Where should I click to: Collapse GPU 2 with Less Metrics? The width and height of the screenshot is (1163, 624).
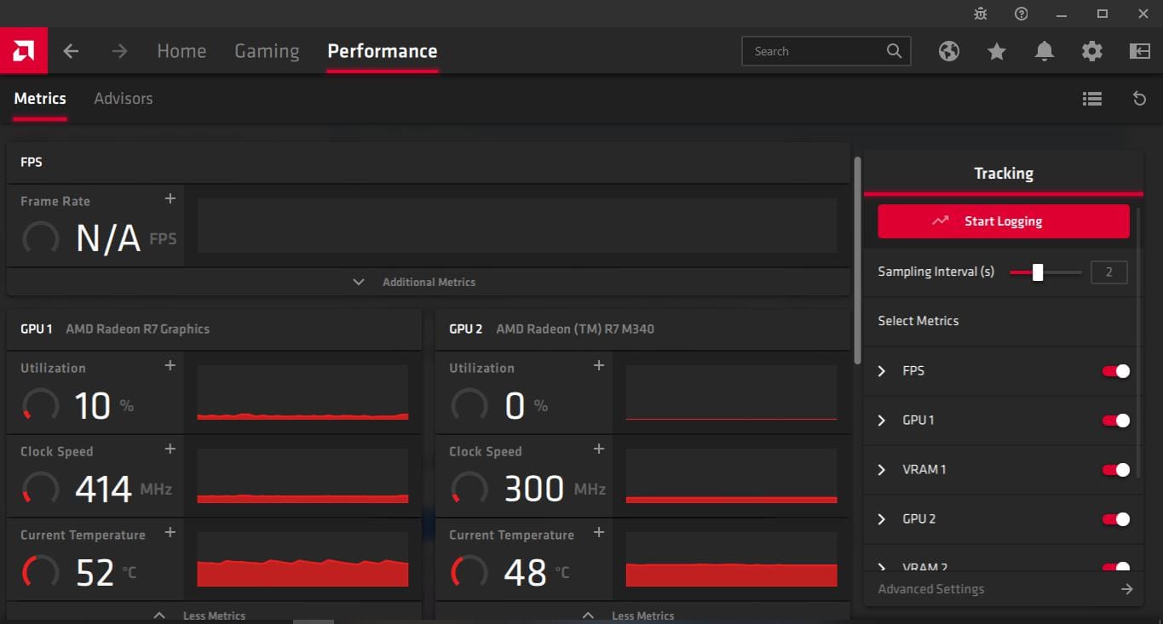[642, 615]
